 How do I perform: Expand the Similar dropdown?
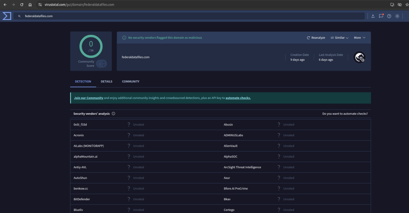click(340, 38)
